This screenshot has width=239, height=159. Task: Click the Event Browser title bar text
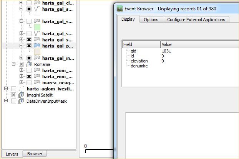[x=170, y=9]
